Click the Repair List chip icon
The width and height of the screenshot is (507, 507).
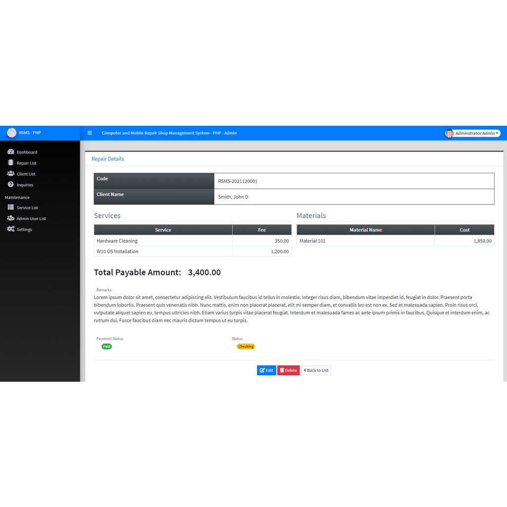(x=11, y=163)
